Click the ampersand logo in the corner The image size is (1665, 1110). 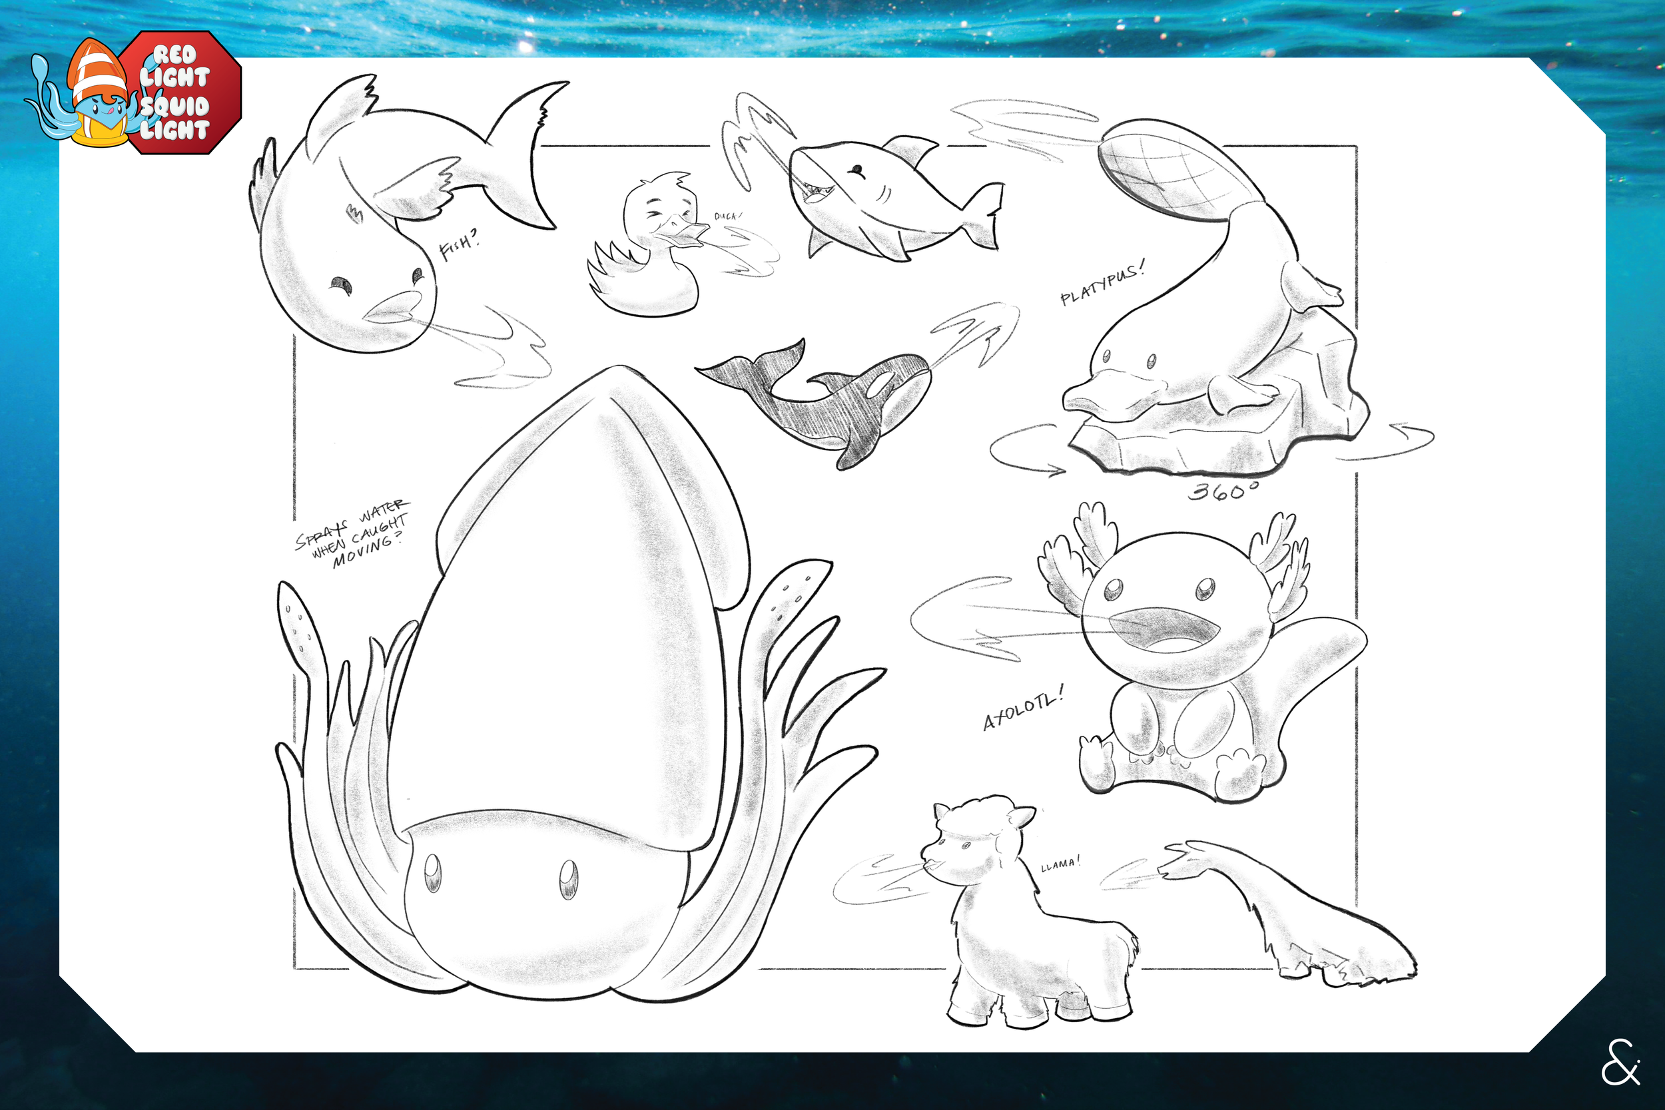click(x=1620, y=1062)
